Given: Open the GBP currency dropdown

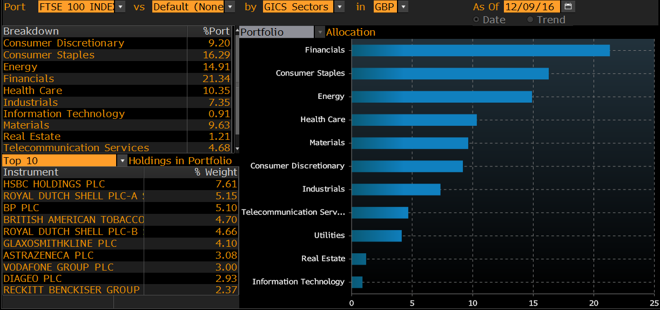Looking at the screenshot, I should pos(402,6).
